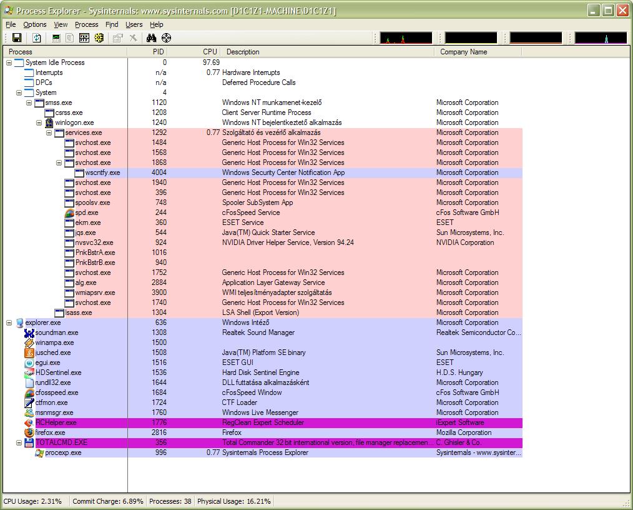Image resolution: width=633 pixels, height=510 pixels.
Task: Click the HDSentinel.exe icon
Action: tap(29, 372)
